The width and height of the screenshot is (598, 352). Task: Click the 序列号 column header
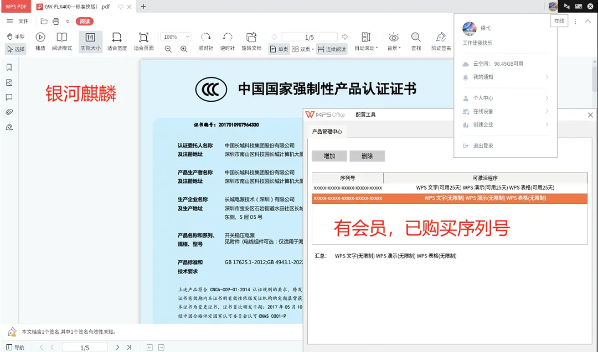347,178
